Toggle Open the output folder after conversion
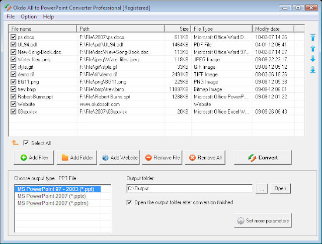 (x=129, y=202)
